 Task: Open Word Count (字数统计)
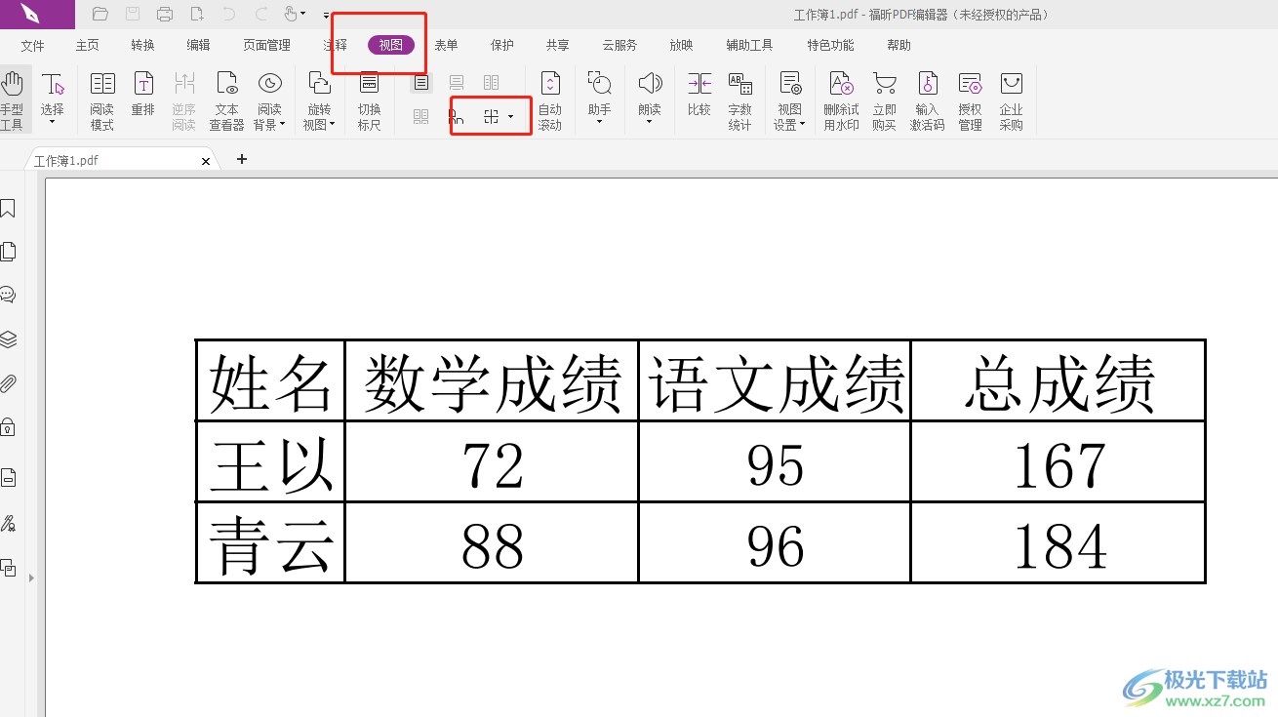740,100
